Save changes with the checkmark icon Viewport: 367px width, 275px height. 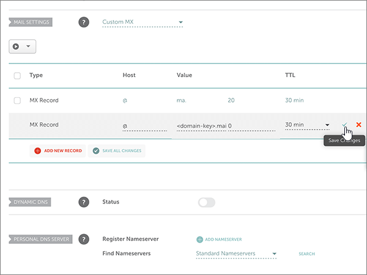click(345, 125)
